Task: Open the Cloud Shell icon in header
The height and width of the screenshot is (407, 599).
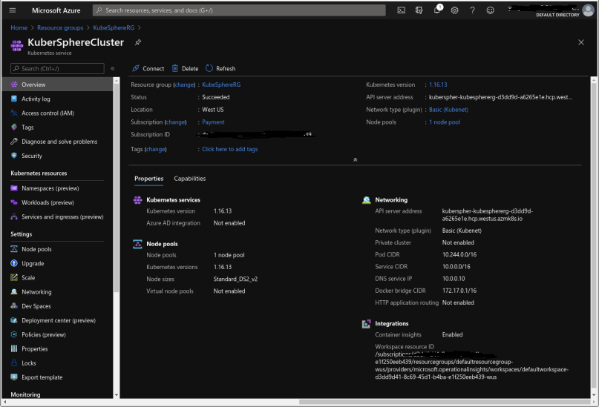Action: pos(402,10)
